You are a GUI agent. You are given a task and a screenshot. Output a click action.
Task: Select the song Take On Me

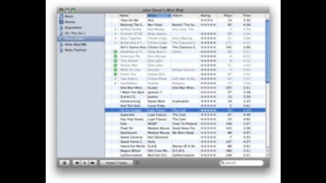[129, 20]
